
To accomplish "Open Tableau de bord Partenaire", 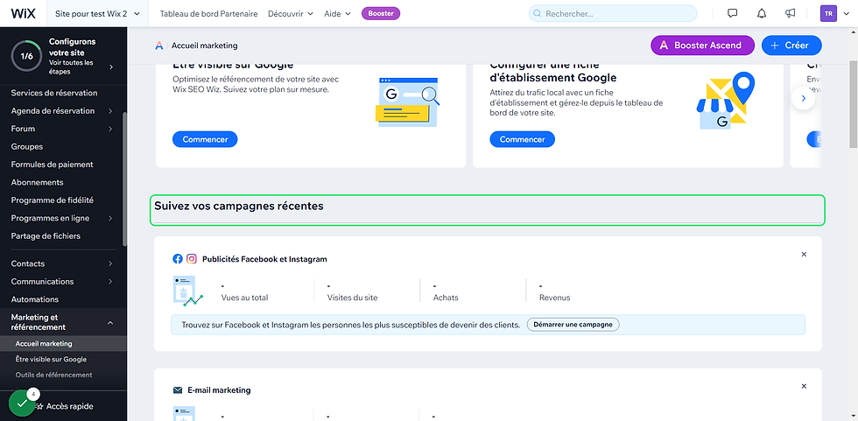I will coord(208,14).
